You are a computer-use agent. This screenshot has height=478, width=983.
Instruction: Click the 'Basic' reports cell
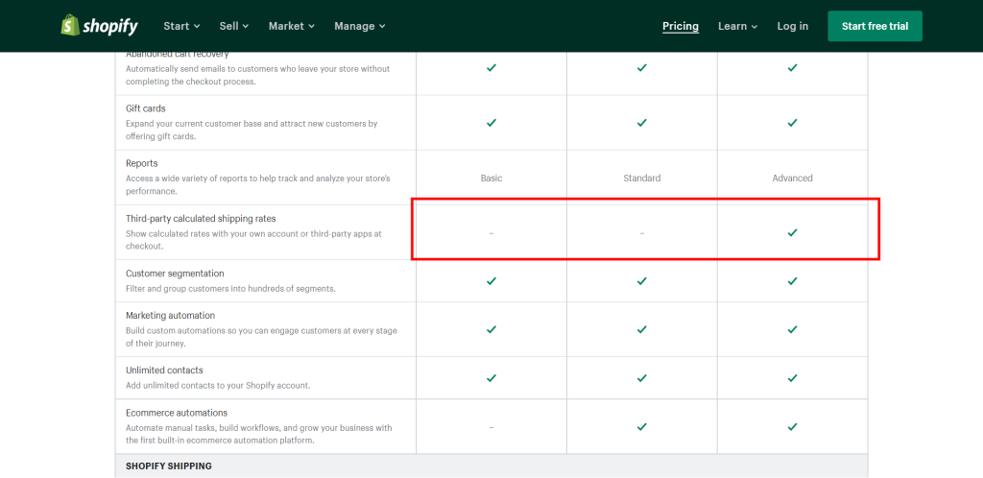(491, 178)
